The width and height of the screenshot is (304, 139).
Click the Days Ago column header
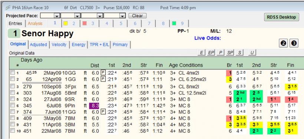point(32,60)
